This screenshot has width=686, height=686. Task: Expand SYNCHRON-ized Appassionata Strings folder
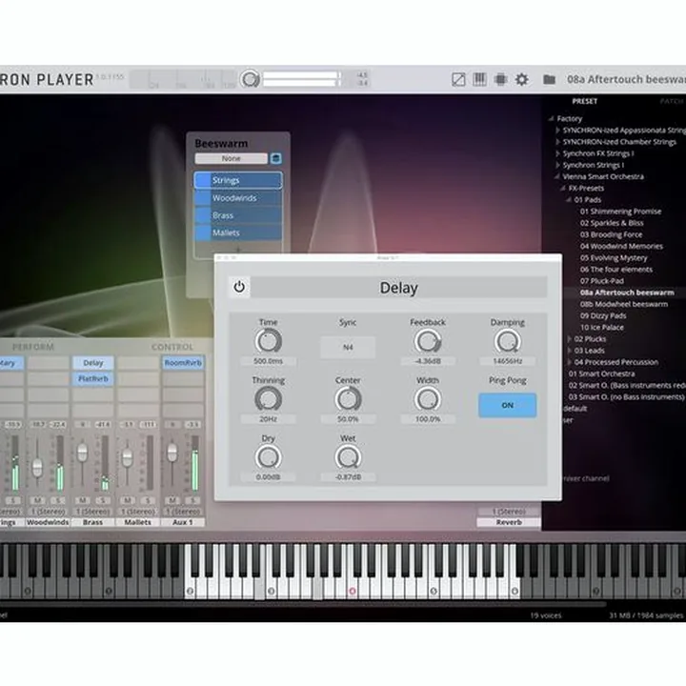pyautogui.click(x=557, y=131)
